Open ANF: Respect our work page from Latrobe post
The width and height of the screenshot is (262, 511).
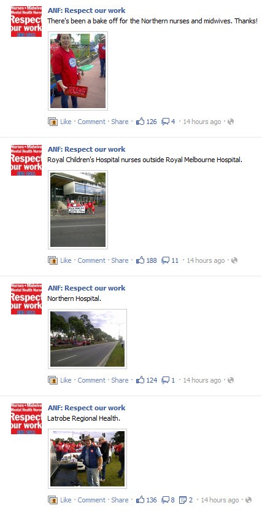[87, 408]
